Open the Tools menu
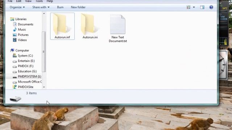This screenshot has height=130, width=232. coord(39,1)
